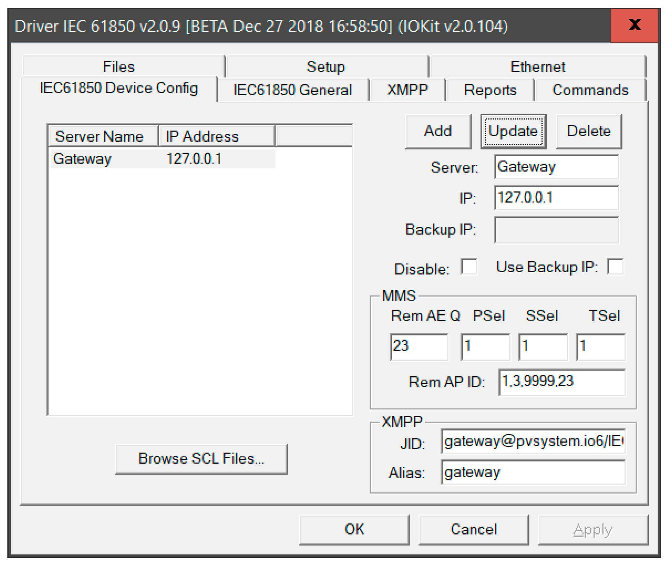This screenshot has height=566, width=669.
Task: Switch to the Reports tab
Action: click(490, 90)
